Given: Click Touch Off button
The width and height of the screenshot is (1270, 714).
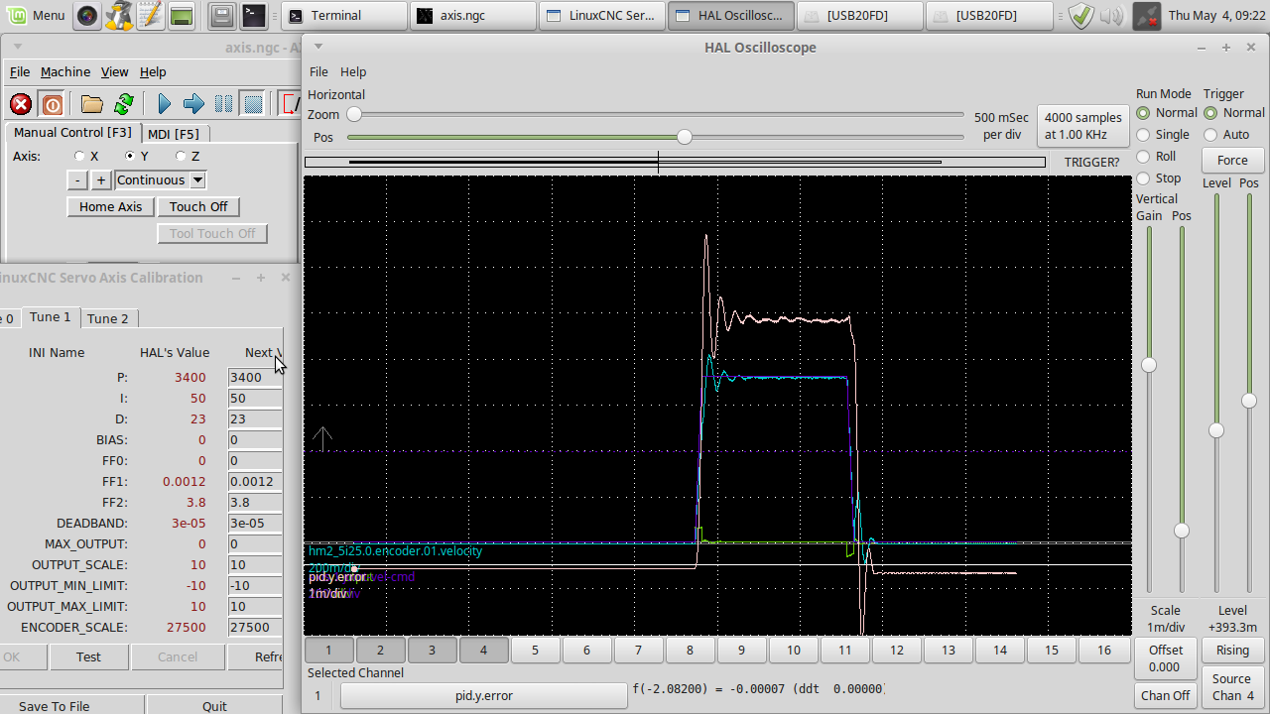Looking at the screenshot, I should pyautogui.click(x=198, y=206).
